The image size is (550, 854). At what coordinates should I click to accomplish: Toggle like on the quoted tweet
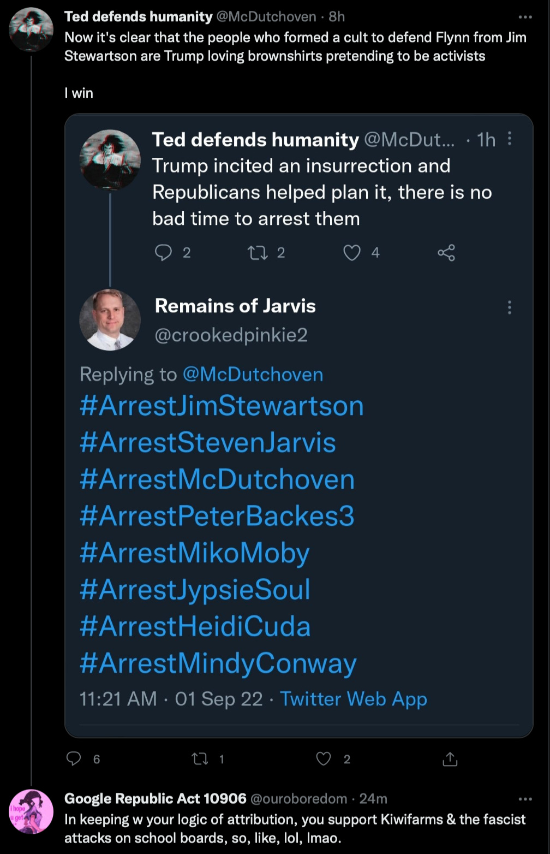[352, 252]
